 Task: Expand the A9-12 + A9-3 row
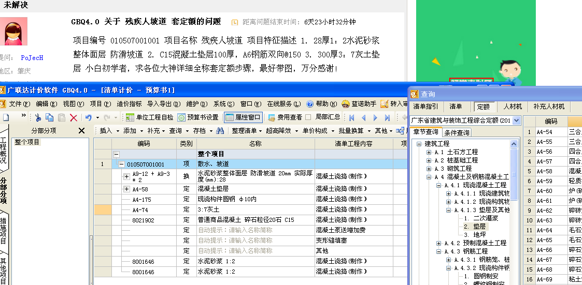(126, 177)
